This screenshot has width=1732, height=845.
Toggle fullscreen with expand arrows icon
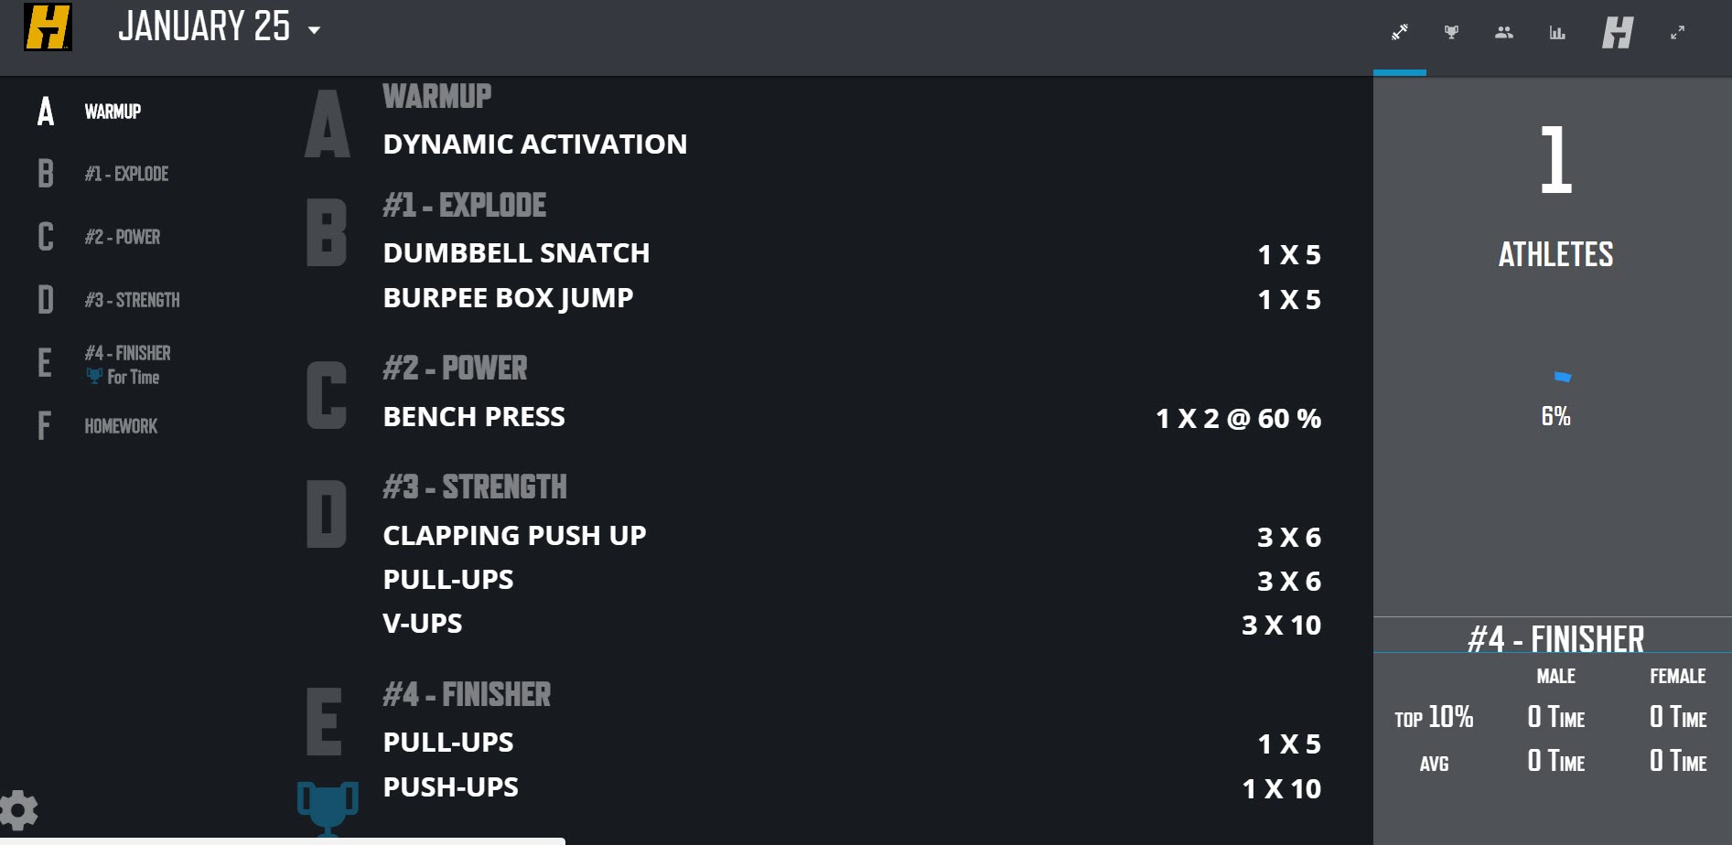(x=1677, y=33)
